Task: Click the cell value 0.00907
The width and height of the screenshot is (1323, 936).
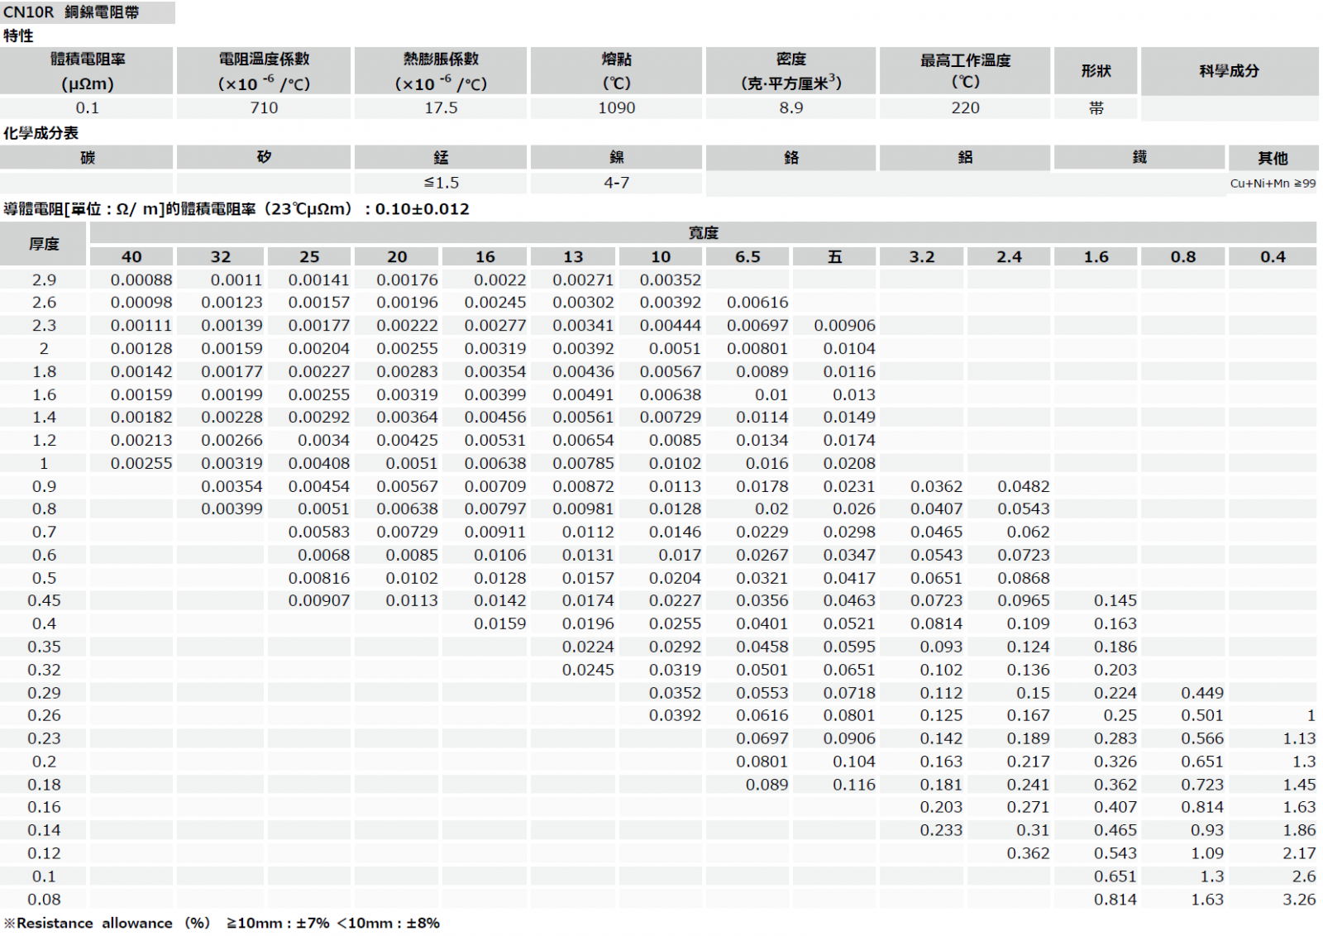Action: pyautogui.click(x=318, y=600)
